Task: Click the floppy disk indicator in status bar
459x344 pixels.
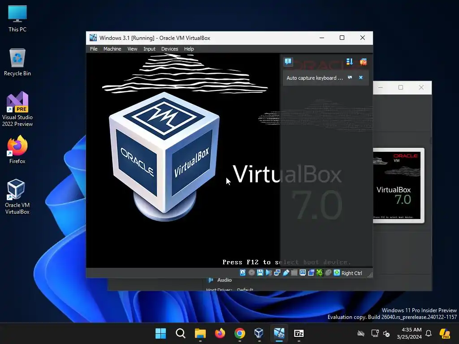Action: [260, 273]
